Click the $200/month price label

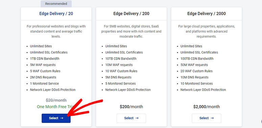point(131,107)
